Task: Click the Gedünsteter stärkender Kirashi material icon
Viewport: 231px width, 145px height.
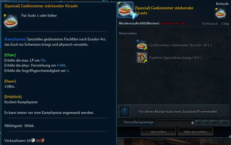Action: [x=142, y=45]
